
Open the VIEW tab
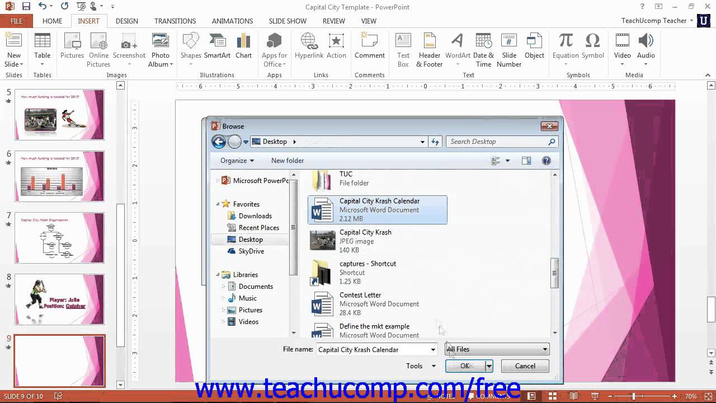click(369, 21)
